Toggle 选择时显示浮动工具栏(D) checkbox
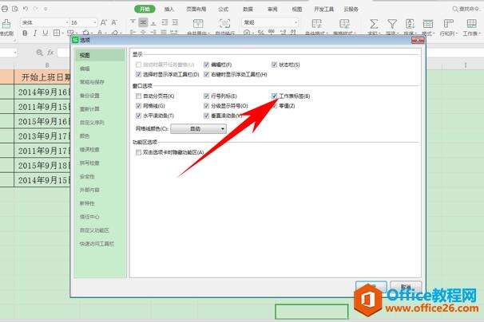 pos(139,74)
